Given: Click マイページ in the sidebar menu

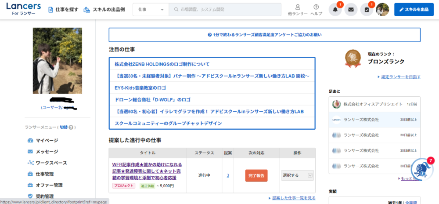Looking at the screenshot, I should (x=47, y=140).
